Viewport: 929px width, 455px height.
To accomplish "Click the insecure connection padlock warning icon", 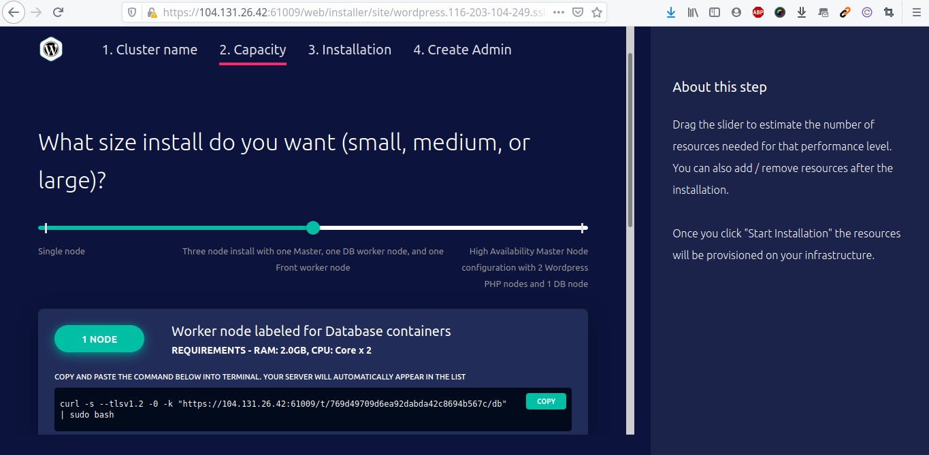I will click(x=151, y=12).
